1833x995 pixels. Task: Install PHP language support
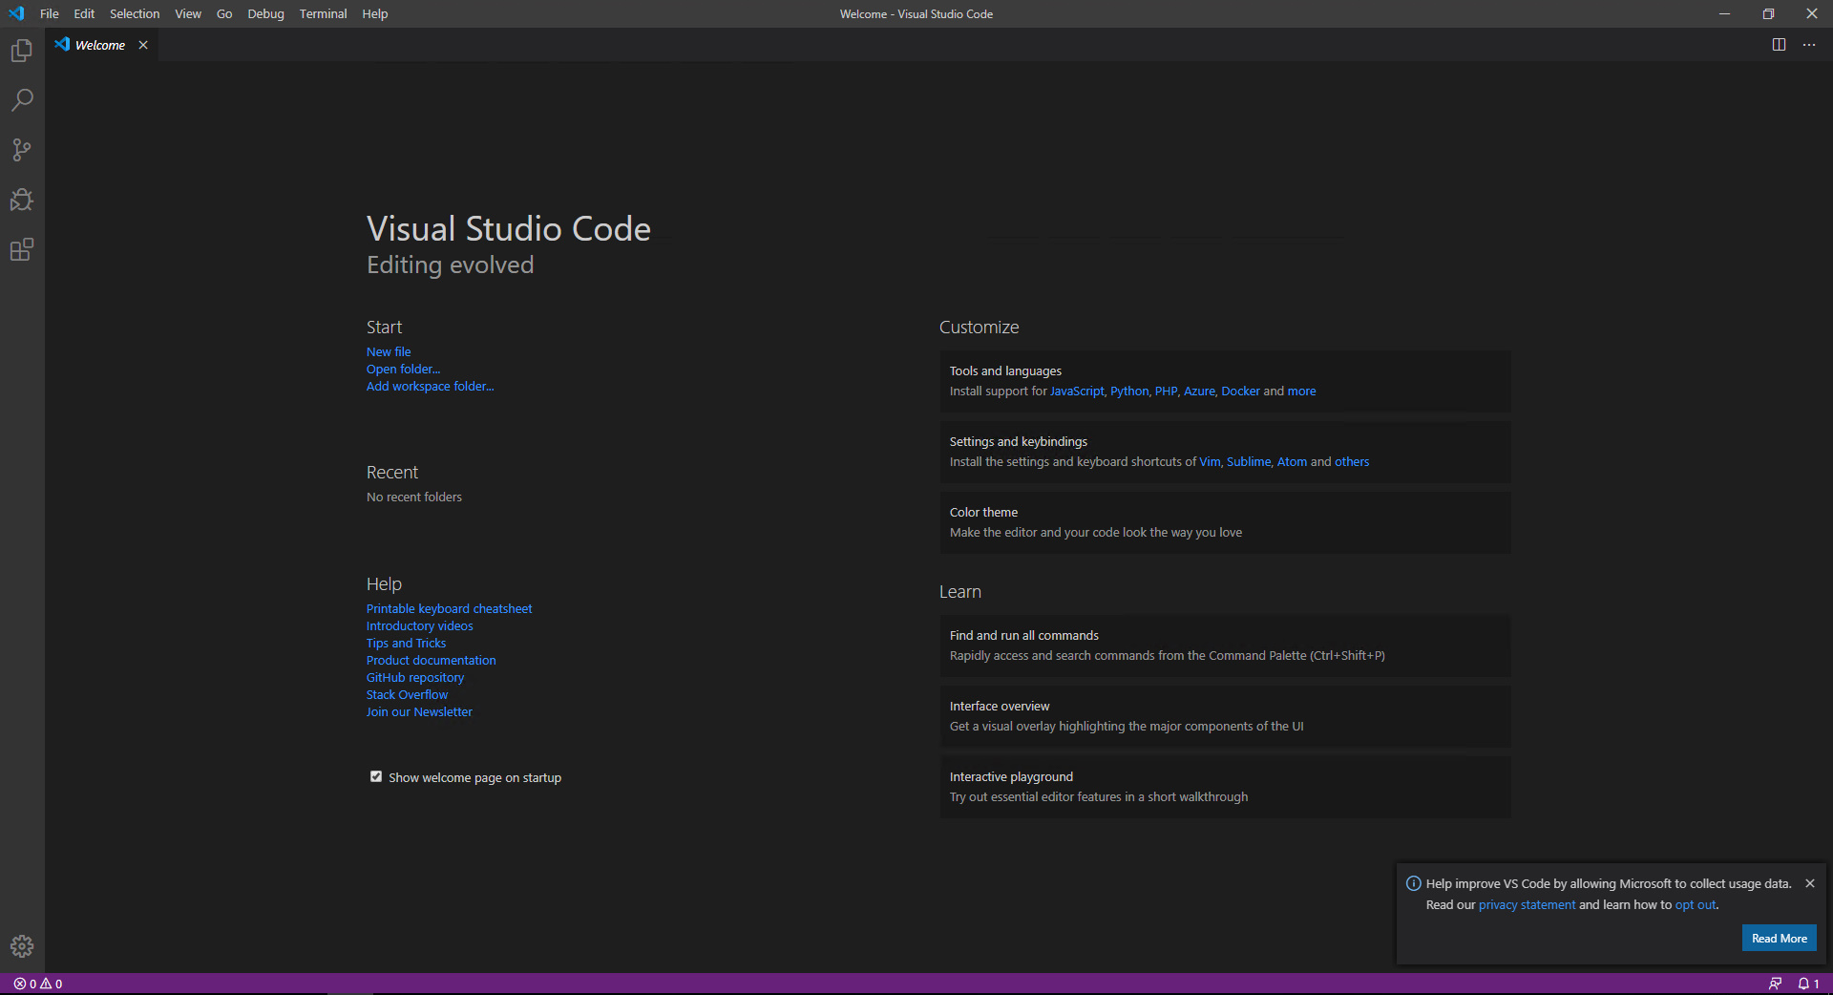1166,391
